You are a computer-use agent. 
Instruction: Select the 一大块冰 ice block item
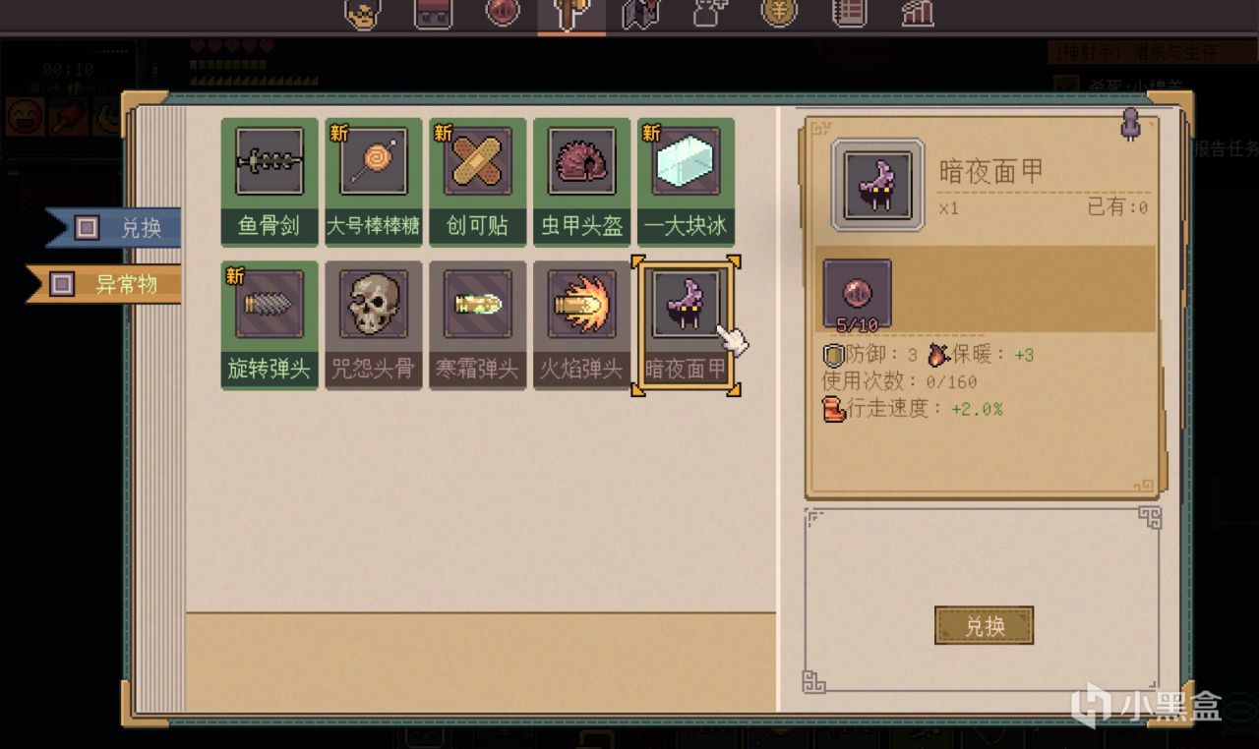tap(687, 183)
